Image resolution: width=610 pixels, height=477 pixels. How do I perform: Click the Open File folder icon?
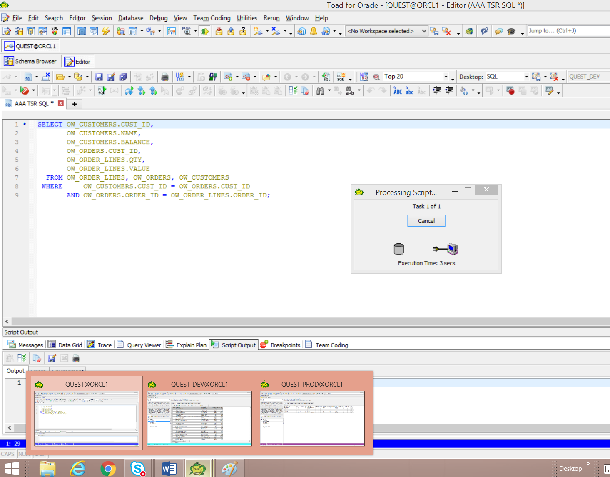point(60,77)
